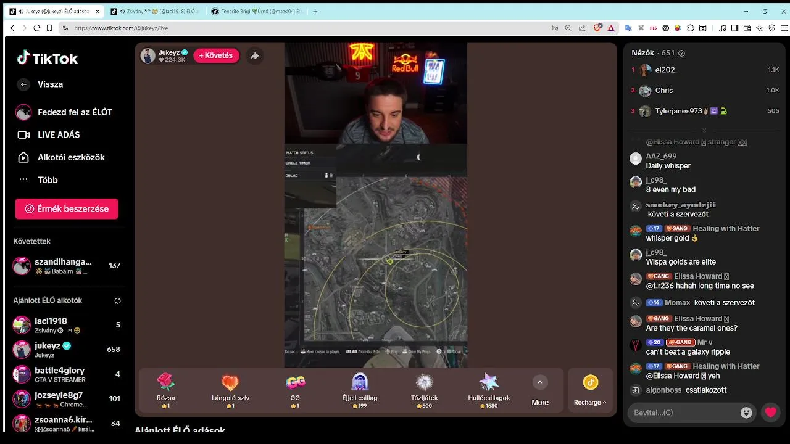790x444 pixels.
Task: Send the GG gift
Action: point(295,391)
